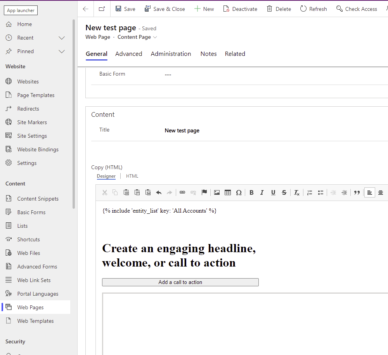388x355 pixels.
Task: Open Web Templates
Action: point(35,321)
